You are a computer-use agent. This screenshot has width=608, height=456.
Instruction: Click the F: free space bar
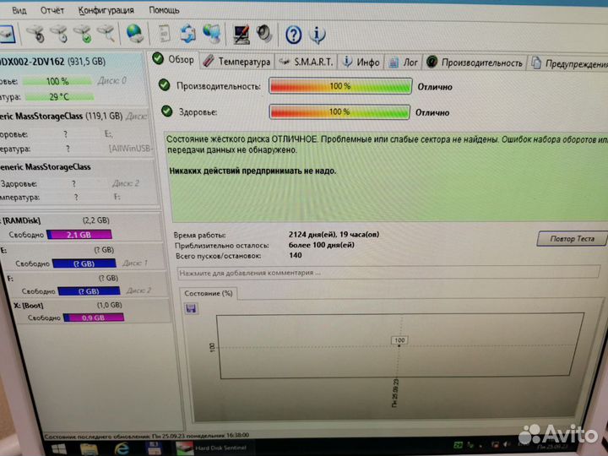(89, 290)
